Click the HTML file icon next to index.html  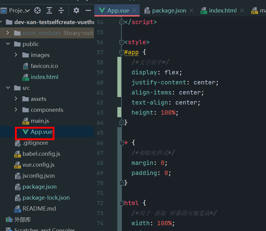point(25,77)
